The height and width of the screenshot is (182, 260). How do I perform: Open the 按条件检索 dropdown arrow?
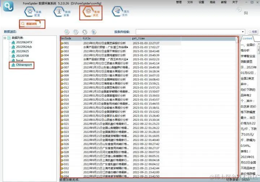[243, 32]
